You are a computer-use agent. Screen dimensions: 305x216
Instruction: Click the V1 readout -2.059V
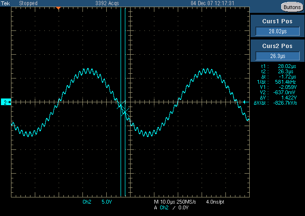[287, 87]
